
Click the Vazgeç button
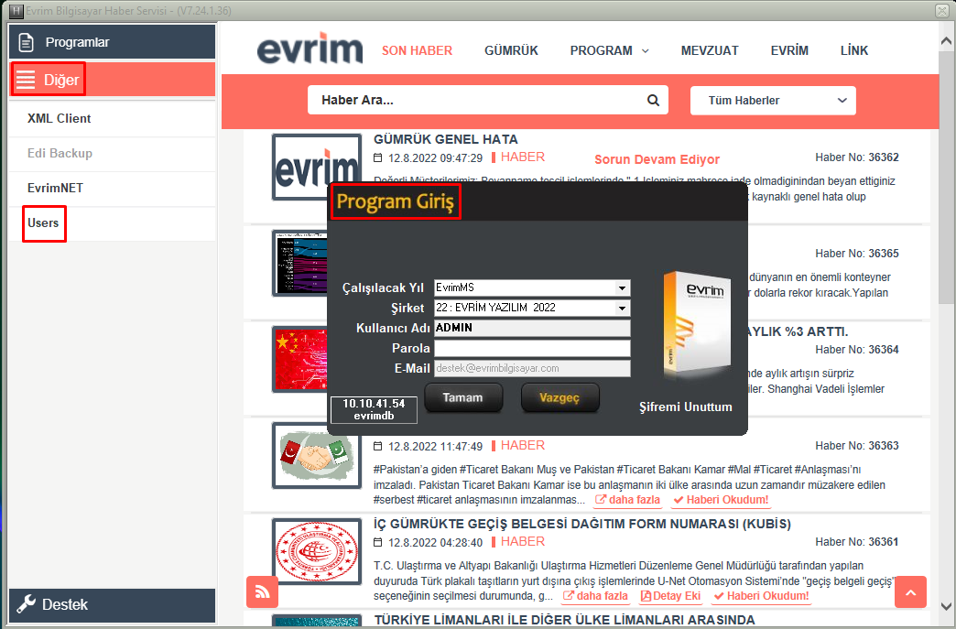[559, 397]
